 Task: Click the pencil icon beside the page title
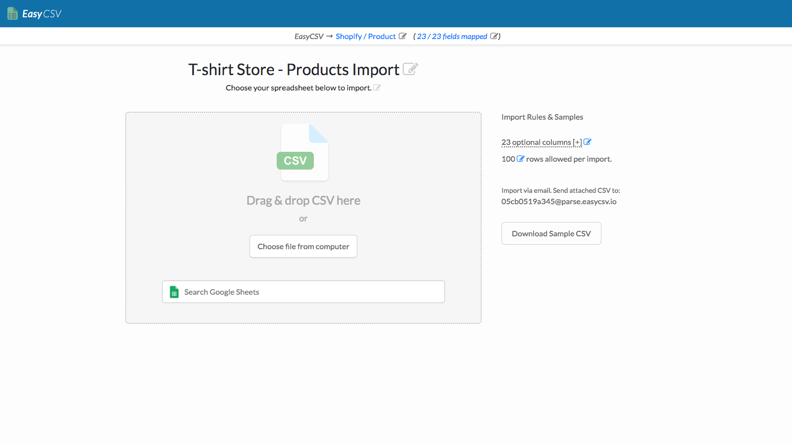pos(410,69)
